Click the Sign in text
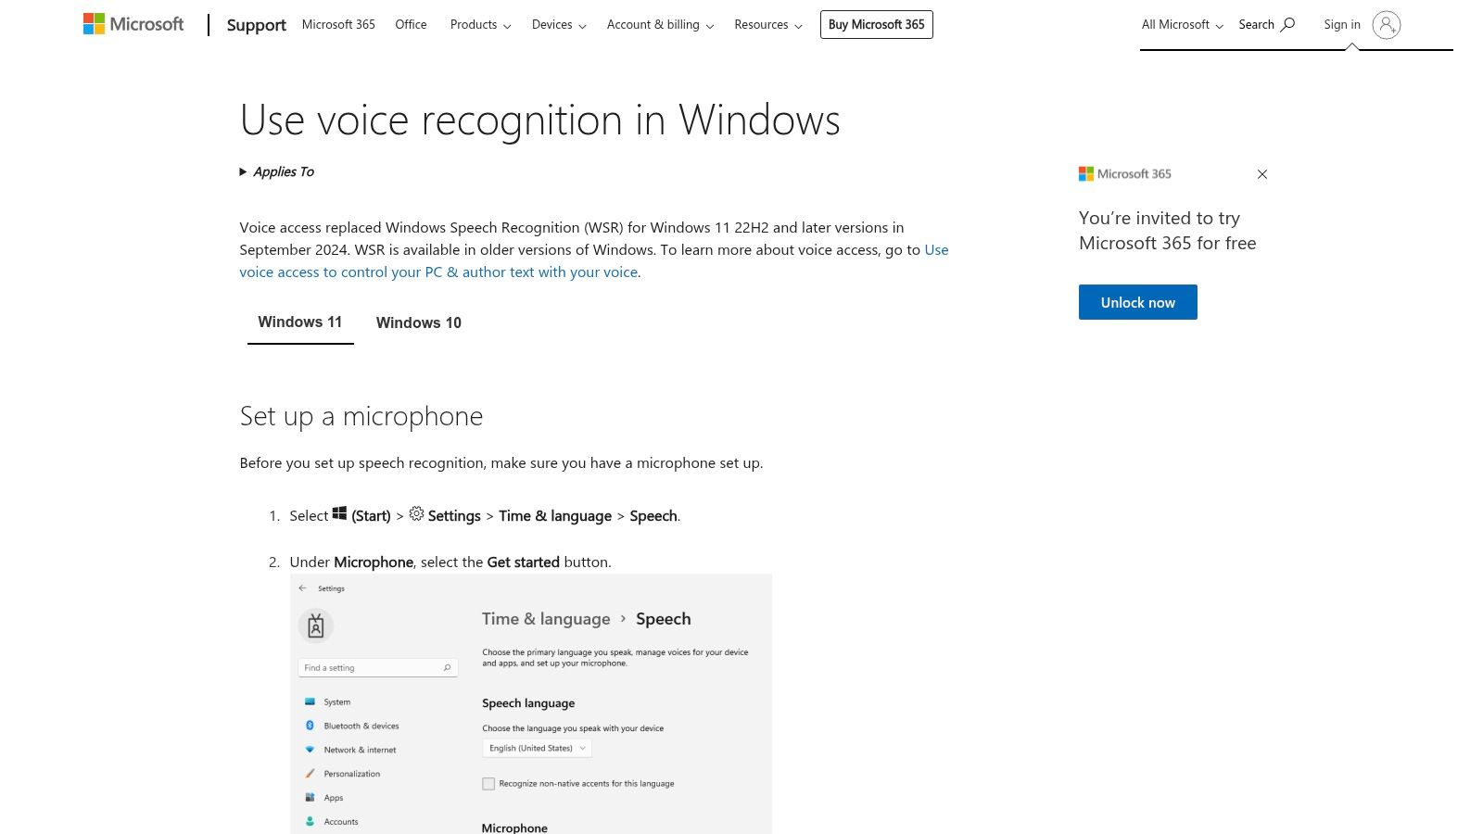 click(x=1341, y=24)
